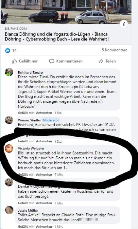The width and height of the screenshot is (138, 229).
Task: Like Victoria Weigeler's comment with Gefällt mir
Action: pos(26,174)
